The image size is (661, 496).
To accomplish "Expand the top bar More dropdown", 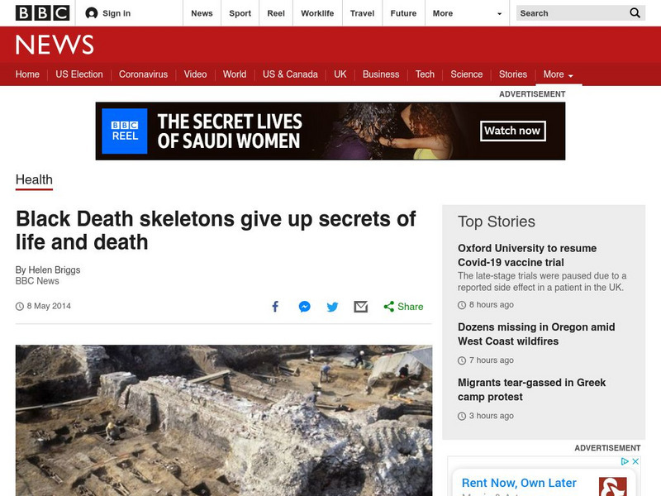I will click(x=467, y=13).
